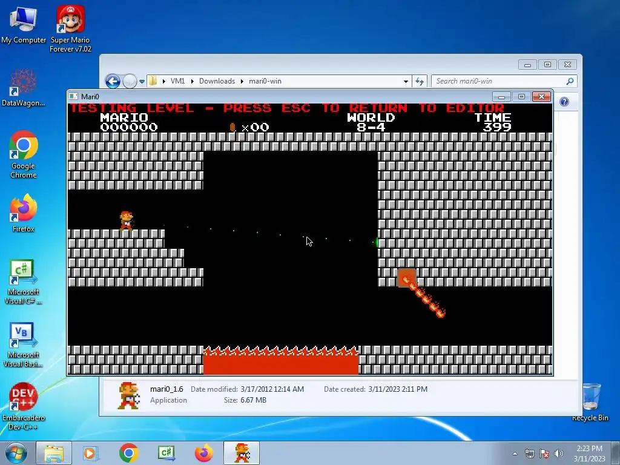Expand the arrow before VM1 breadcrumb
This screenshot has width=620, height=465.
pos(163,81)
